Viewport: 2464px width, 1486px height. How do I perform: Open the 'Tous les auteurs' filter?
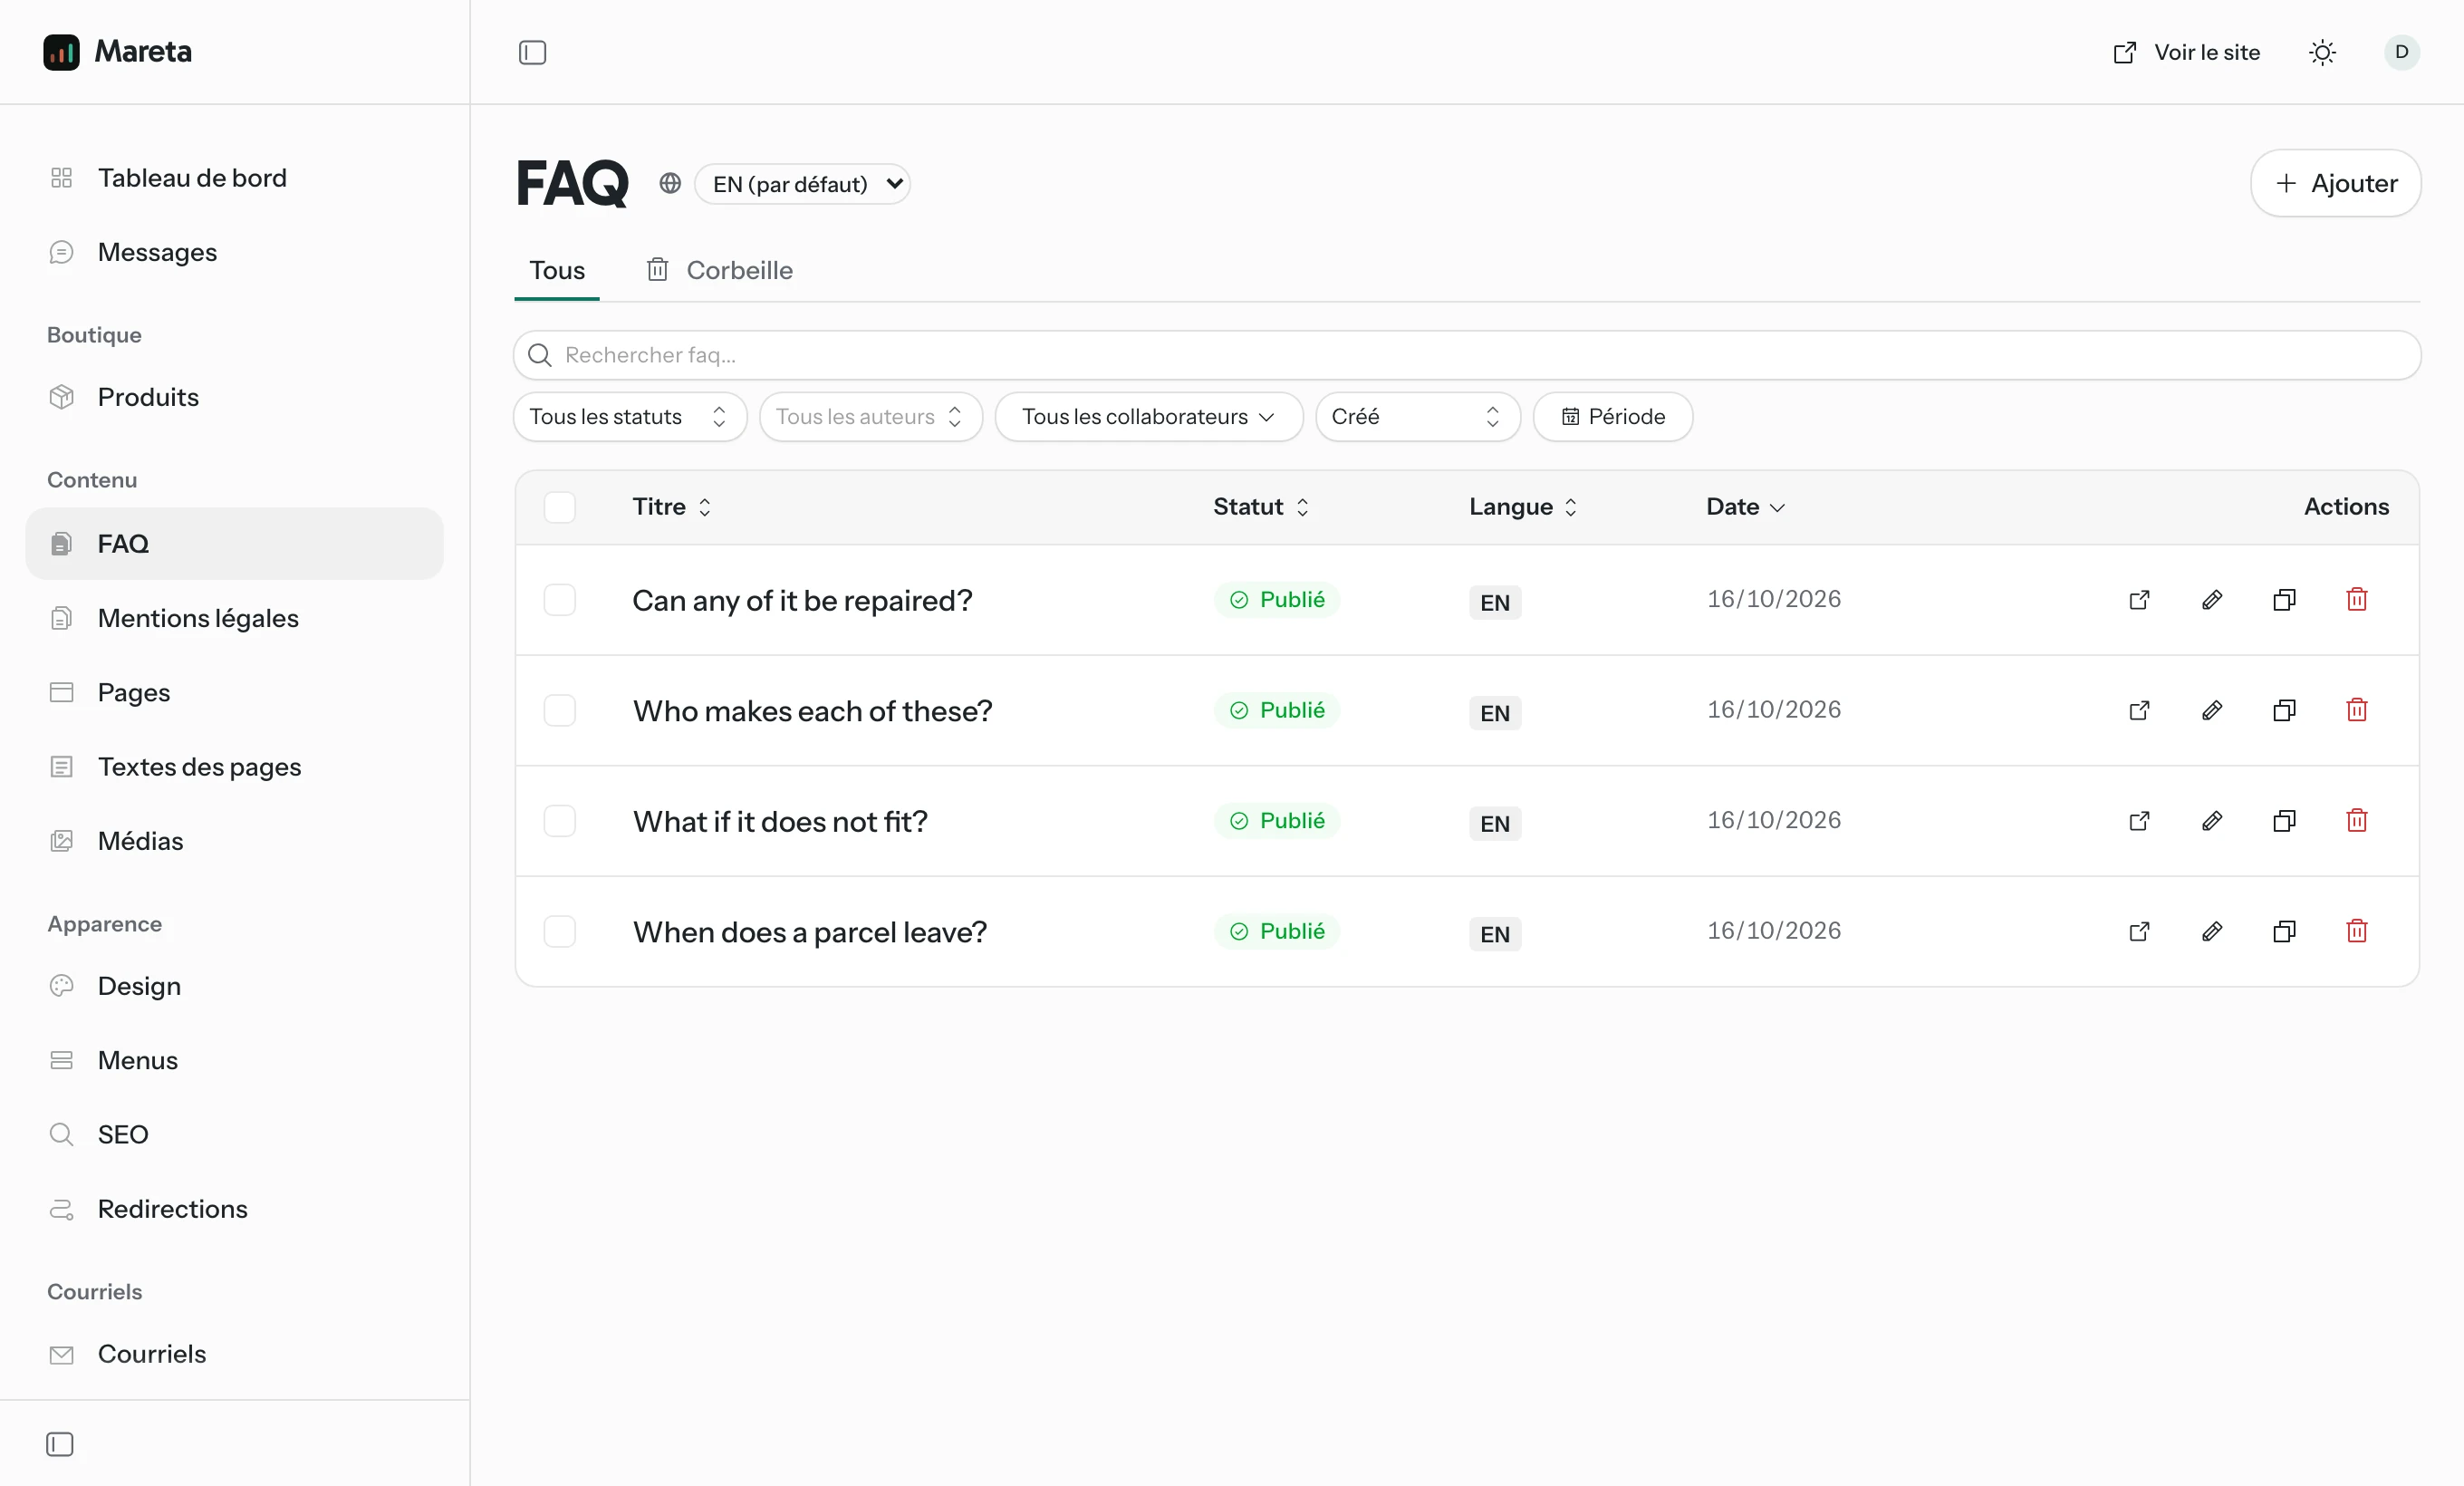pyautogui.click(x=871, y=417)
